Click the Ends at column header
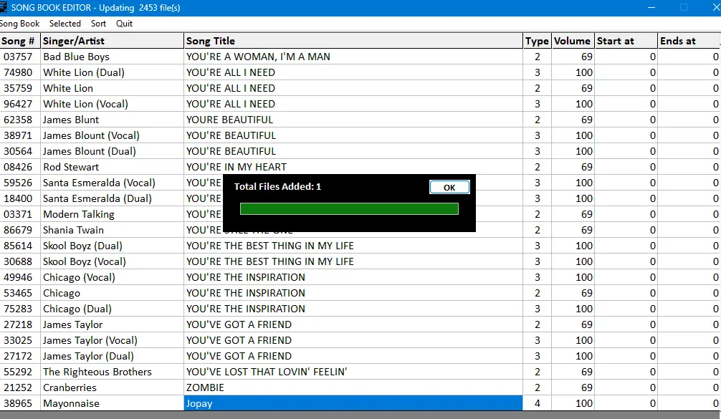721x419 pixels. 689,41
